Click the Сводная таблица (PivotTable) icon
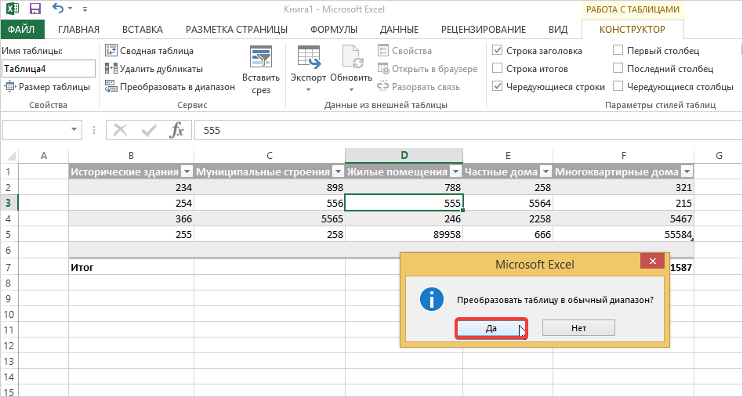743x397 pixels. click(x=111, y=51)
